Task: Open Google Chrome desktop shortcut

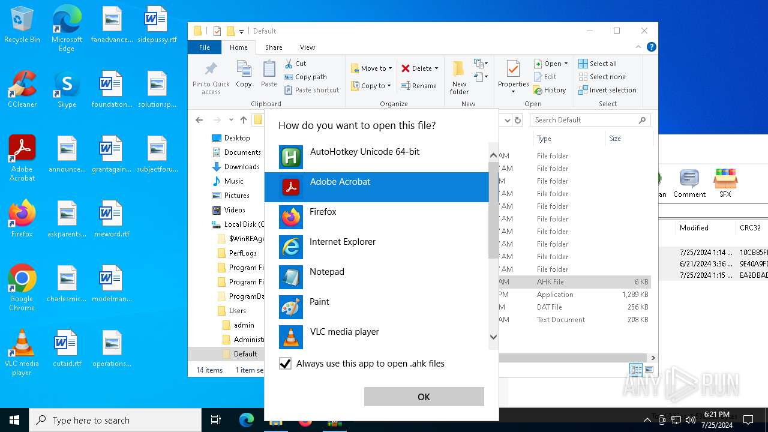Action: point(22,287)
